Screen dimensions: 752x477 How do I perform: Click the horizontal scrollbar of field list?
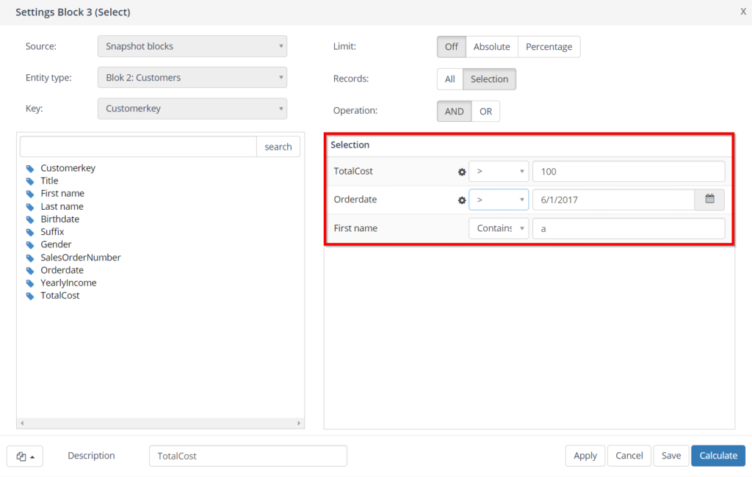click(160, 423)
